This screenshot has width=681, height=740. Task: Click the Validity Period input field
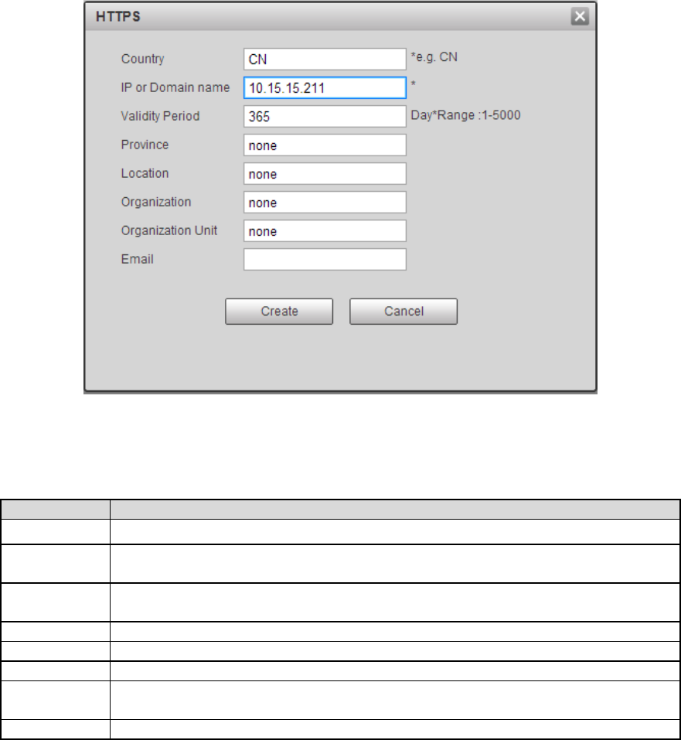325,116
